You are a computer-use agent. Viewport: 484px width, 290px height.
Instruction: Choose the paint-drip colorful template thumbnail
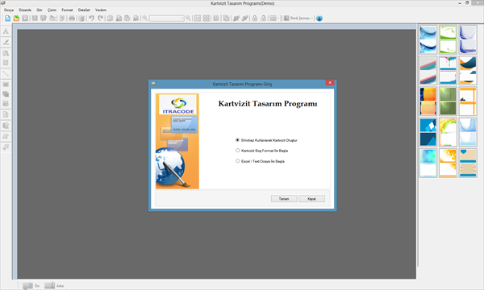pyautogui.click(x=448, y=70)
